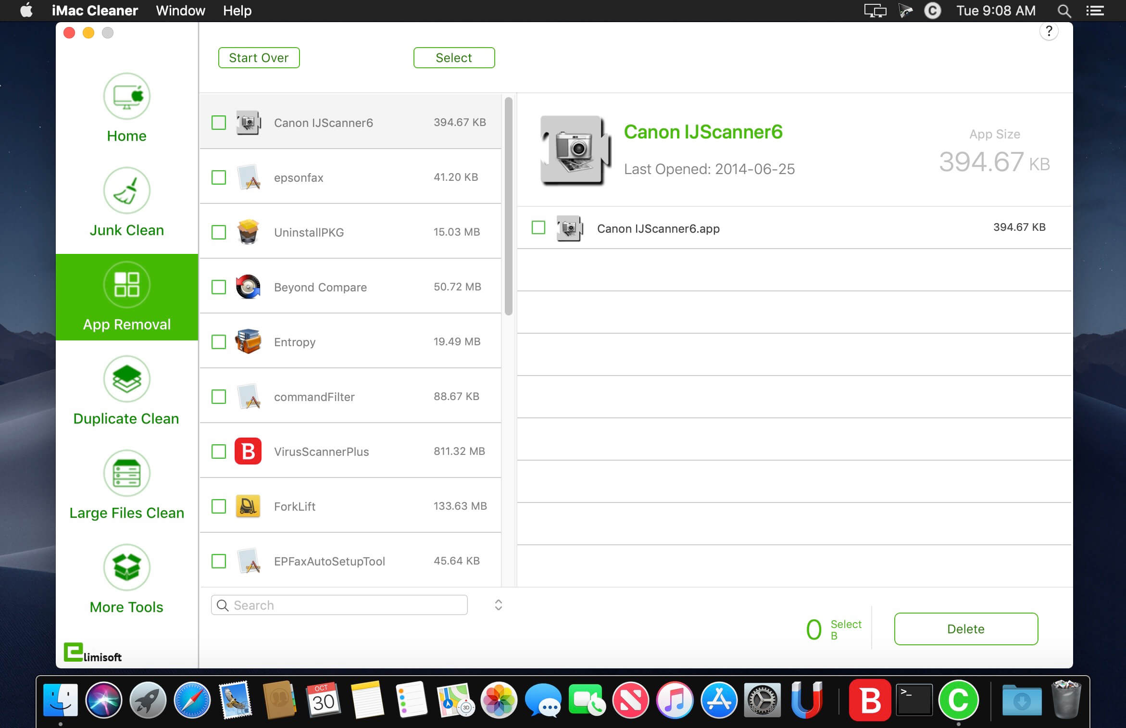Open the Large Files Clean icon
Viewport: 1126px width, 728px height.
127,473
